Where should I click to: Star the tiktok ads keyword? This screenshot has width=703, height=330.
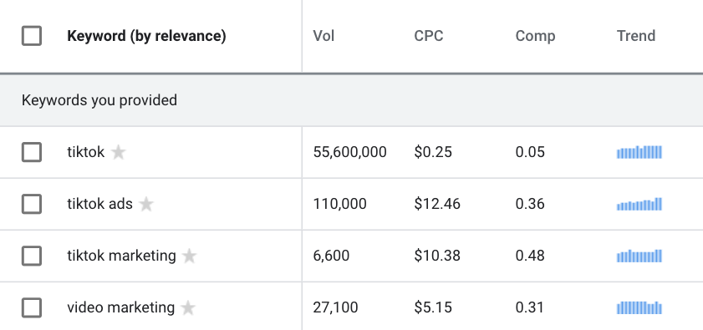[x=146, y=205]
